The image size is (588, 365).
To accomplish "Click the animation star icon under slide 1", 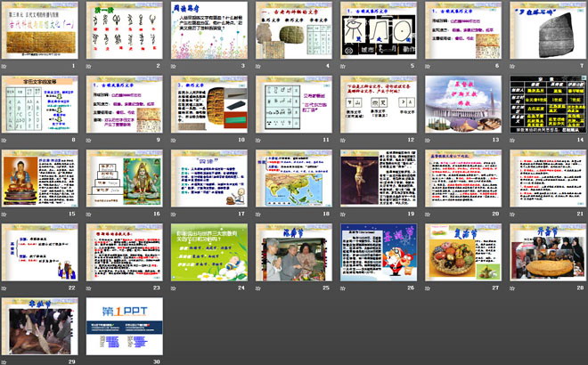I will click(x=4, y=67).
